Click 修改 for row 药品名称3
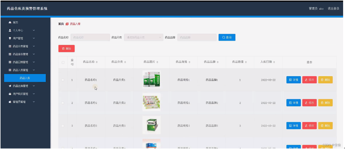 [309, 126]
